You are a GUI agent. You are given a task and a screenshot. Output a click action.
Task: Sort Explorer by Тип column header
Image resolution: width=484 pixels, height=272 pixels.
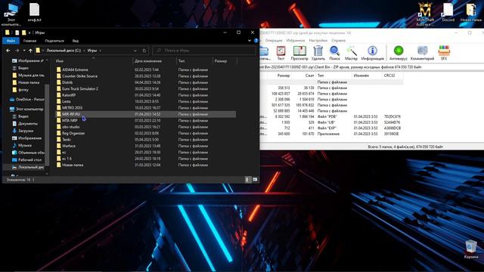coord(194,61)
